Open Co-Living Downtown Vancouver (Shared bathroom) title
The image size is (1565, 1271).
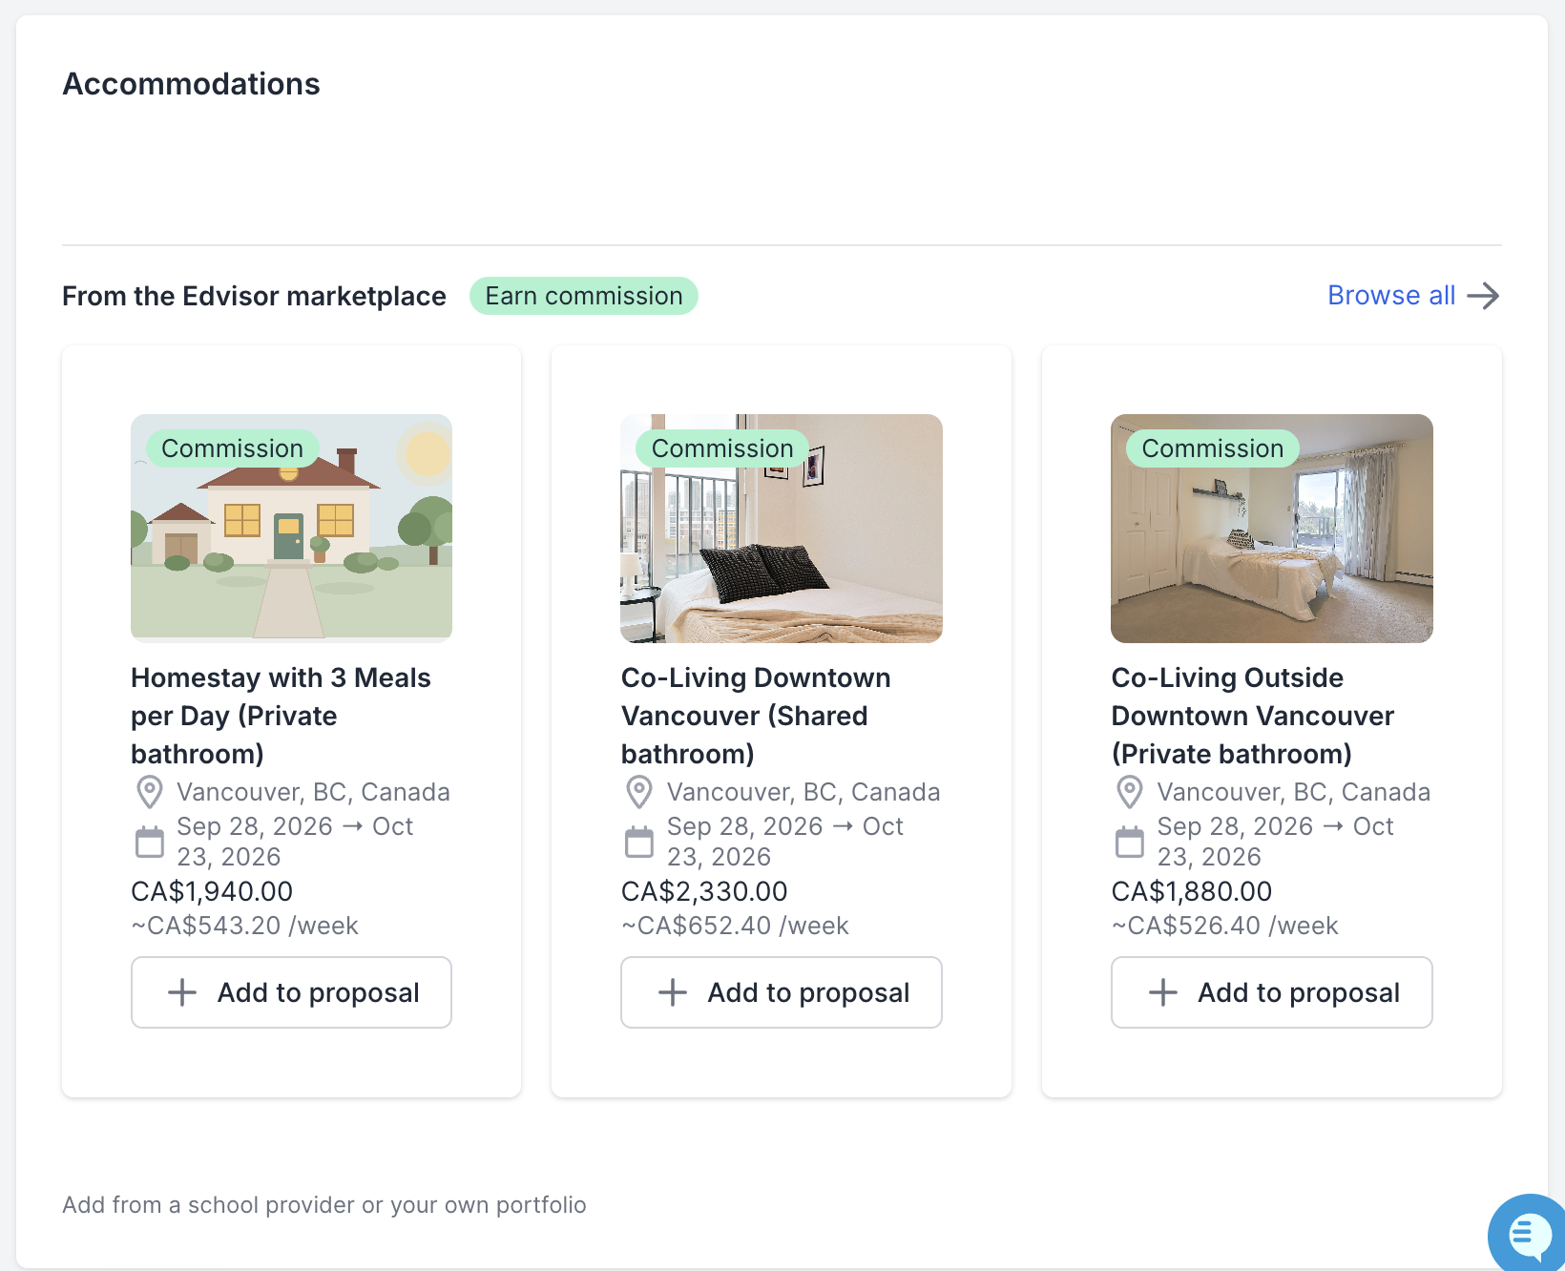[756, 716]
